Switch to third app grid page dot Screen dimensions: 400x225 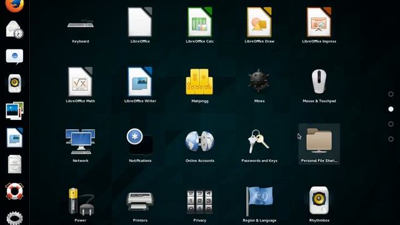[x=391, y=124]
